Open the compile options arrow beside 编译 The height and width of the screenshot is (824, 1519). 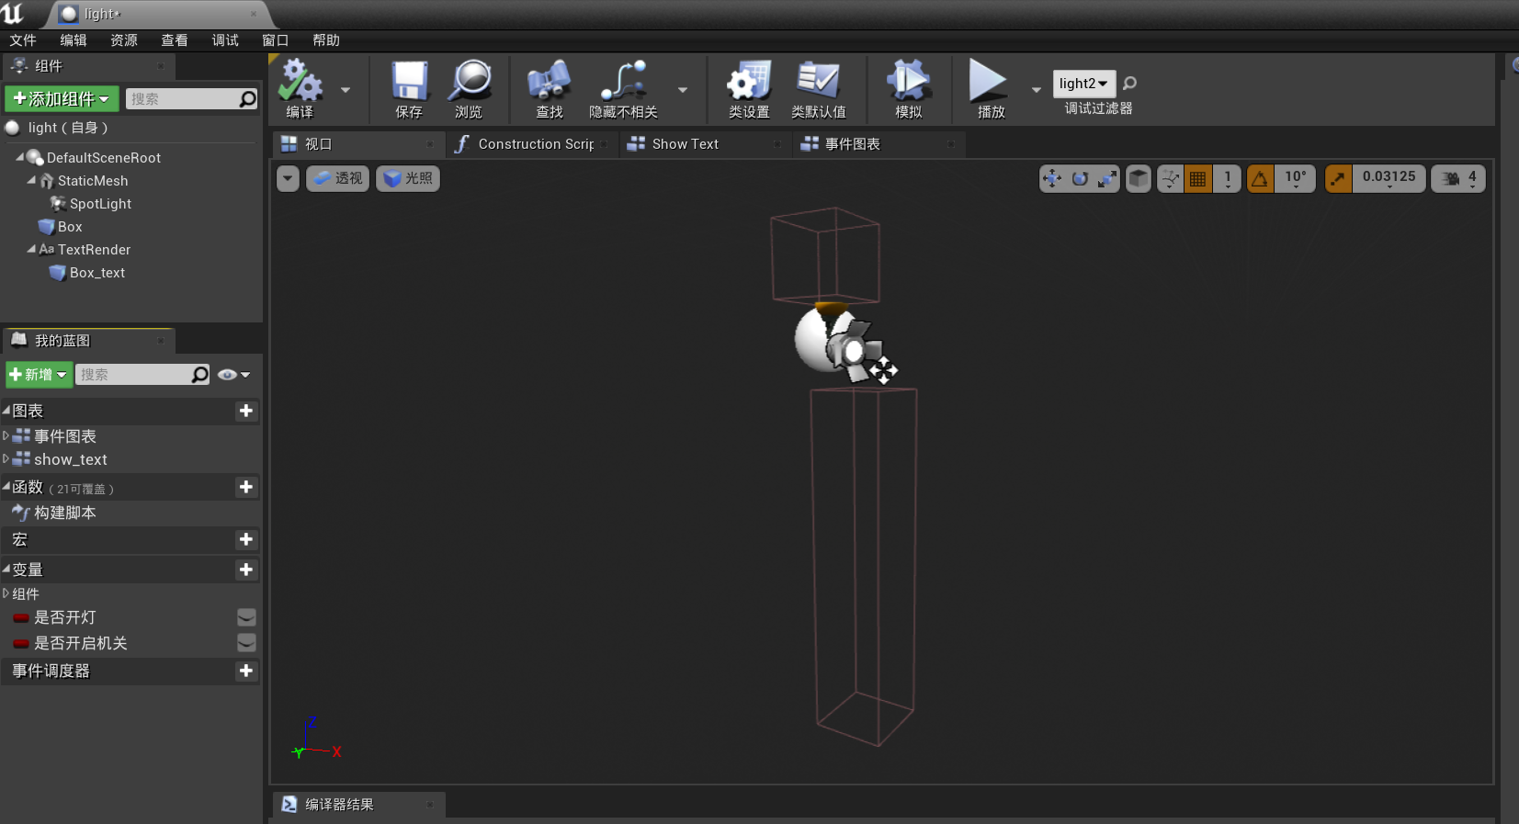pos(346,90)
